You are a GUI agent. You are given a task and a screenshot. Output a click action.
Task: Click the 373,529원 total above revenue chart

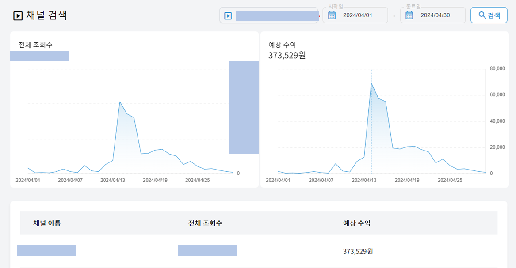pyautogui.click(x=287, y=55)
